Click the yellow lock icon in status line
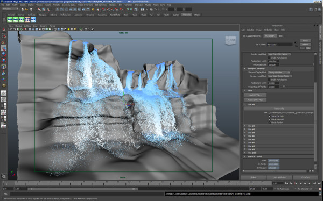 click(93, 9)
